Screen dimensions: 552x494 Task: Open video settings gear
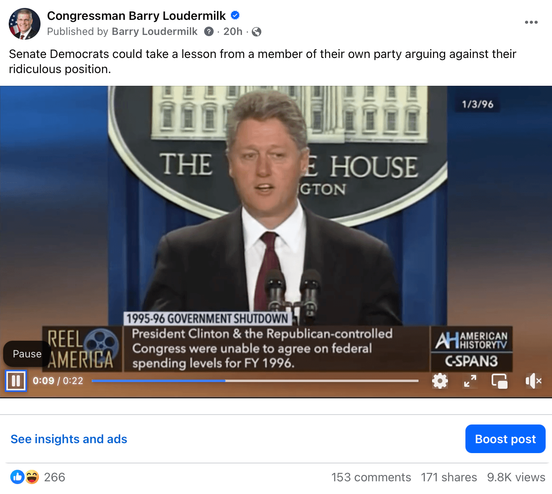tap(440, 381)
